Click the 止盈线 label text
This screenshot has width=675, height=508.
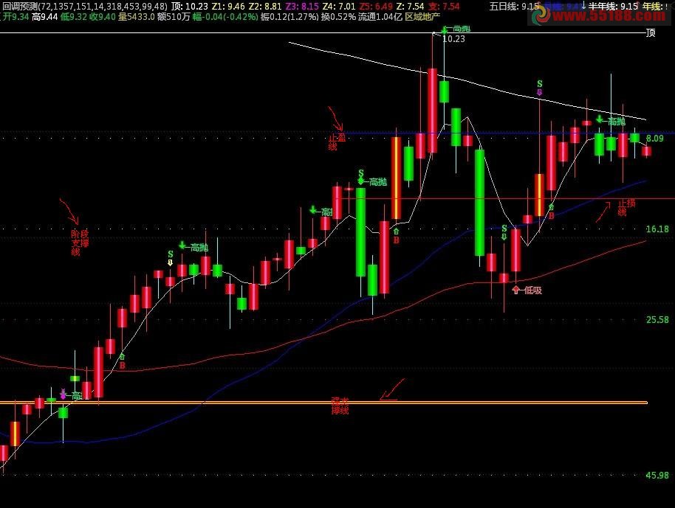click(337, 142)
